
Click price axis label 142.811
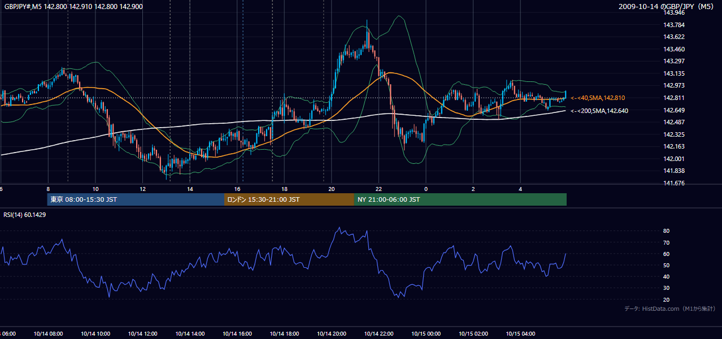click(x=674, y=98)
